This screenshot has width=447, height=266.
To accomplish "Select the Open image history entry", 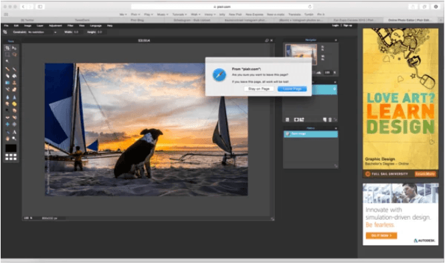I will [x=310, y=134].
